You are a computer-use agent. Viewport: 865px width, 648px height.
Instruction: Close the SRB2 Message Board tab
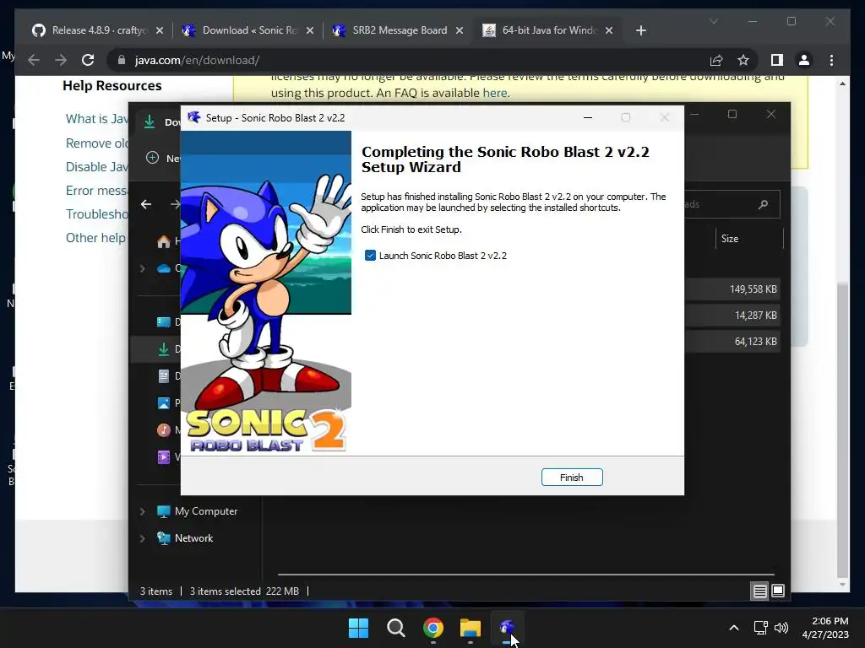point(460,30)
